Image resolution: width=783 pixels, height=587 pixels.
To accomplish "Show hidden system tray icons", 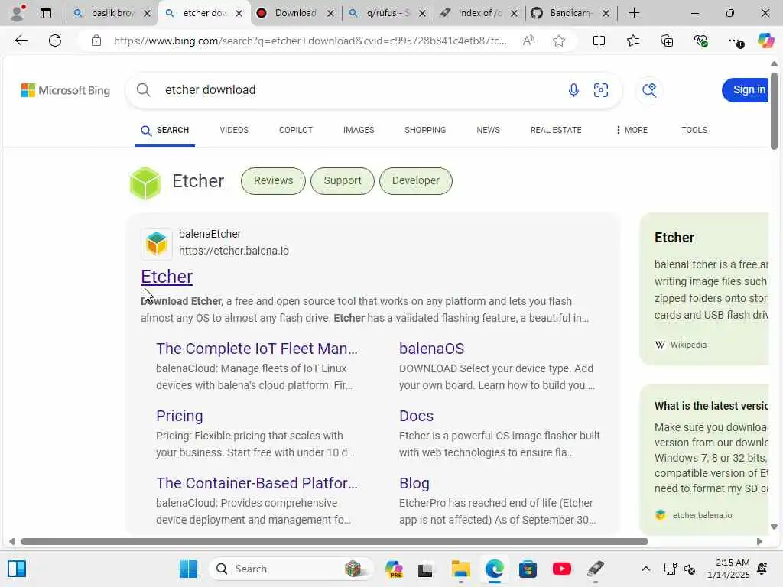I will coord(645,569).
